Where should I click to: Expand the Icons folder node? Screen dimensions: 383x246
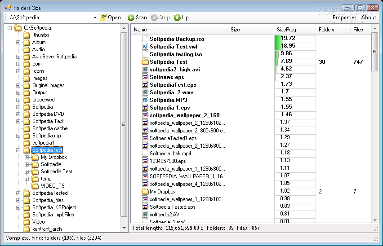[18, 71]
